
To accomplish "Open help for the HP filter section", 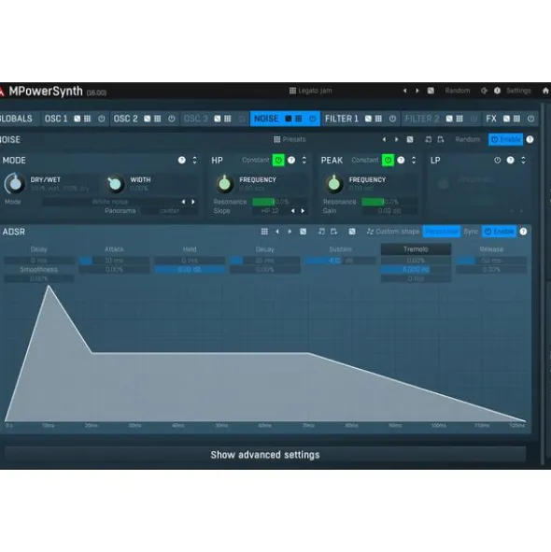I will [x=291, y=160].
